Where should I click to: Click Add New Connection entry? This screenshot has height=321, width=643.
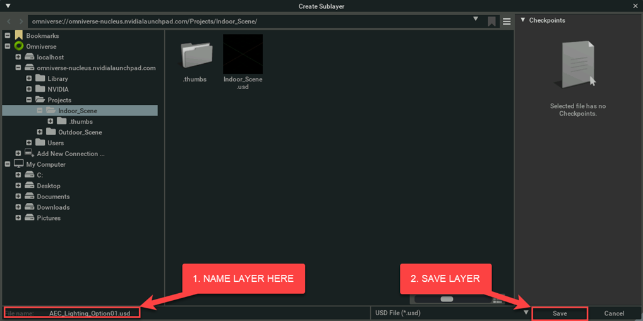pos(70,154)
